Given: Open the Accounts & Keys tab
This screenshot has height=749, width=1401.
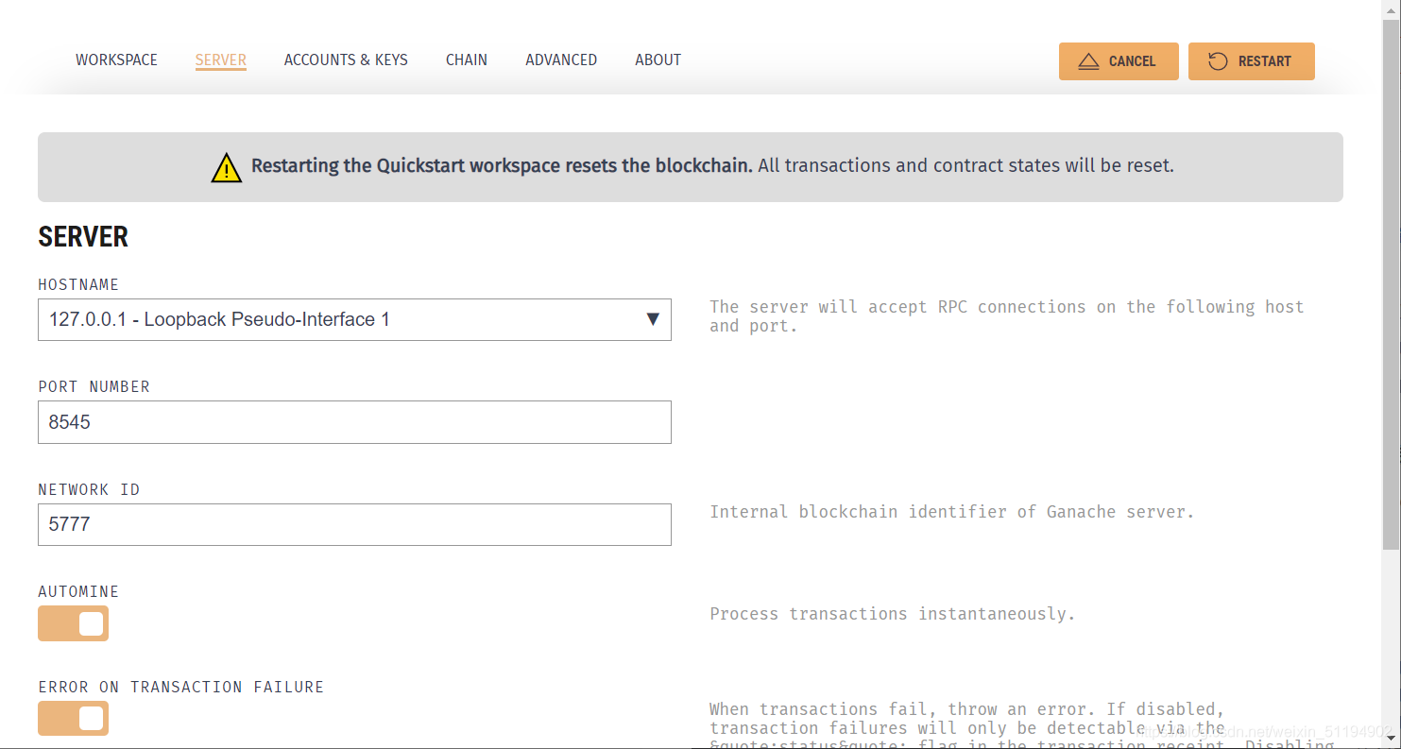Looking at the screenshot, I should point(346,60).
